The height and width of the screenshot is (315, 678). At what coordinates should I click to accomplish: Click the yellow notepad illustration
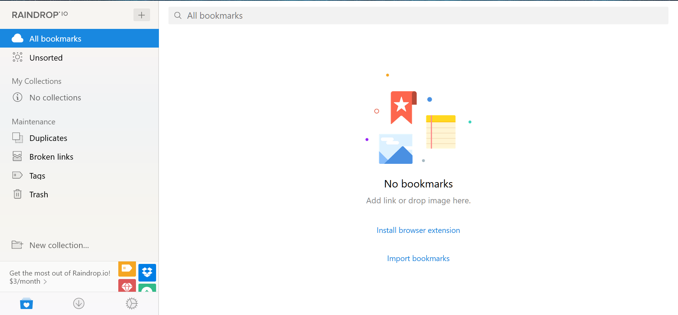coord(441,132)
